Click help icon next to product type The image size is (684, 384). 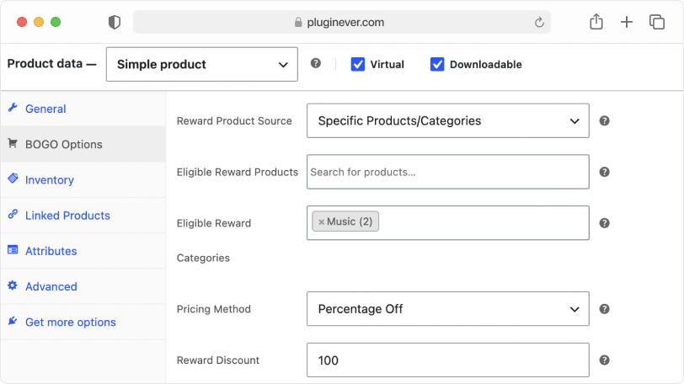coord(316,63)
